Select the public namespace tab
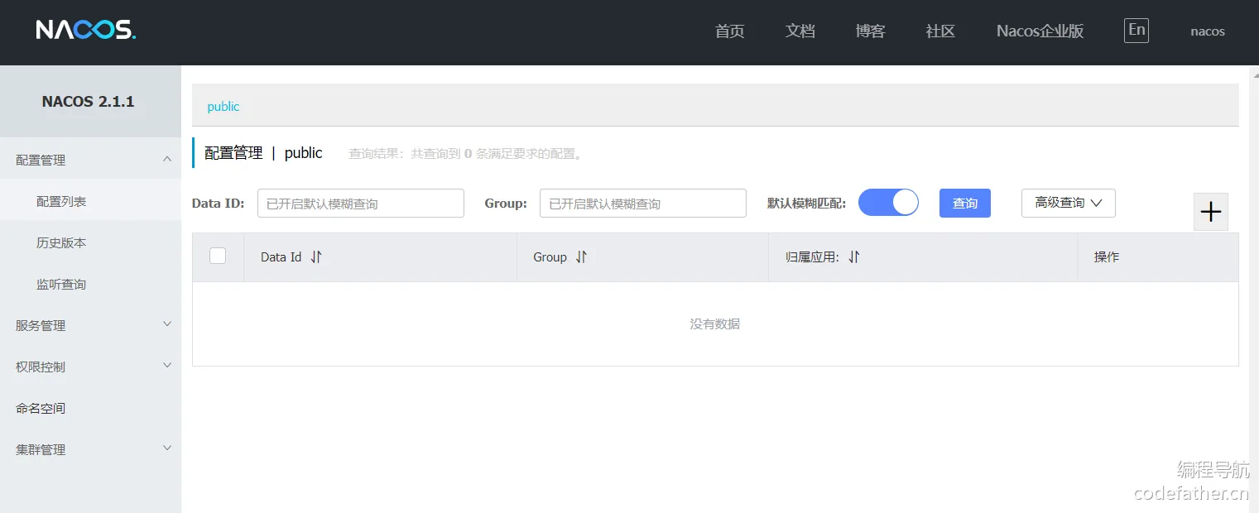Image resolution: width=1259 pixels, height=513 pixels. [x=223, y=106]
